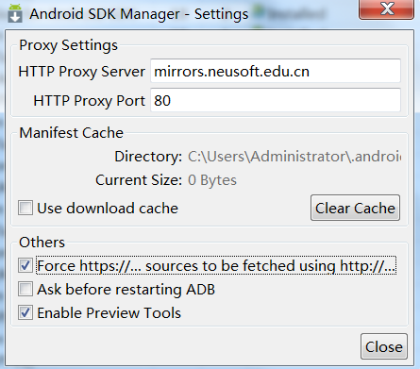Tick the Ask before restarting ADB checkbox
Viewport: 420px width, 369px height.
pos(25,289)
